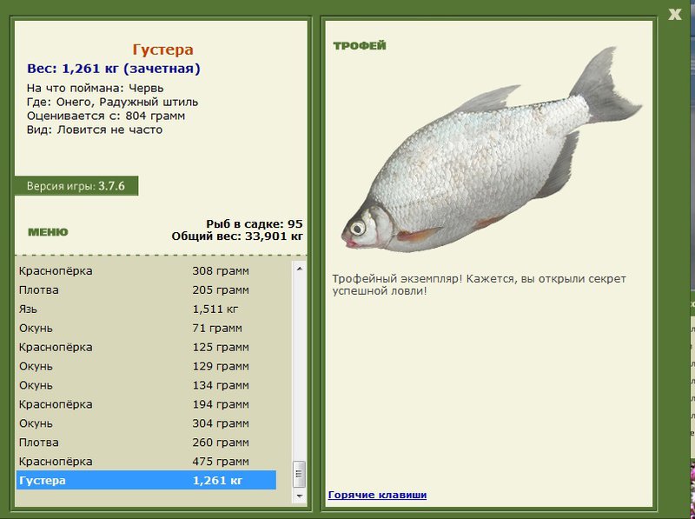Select the Окунь 304 грамм row
The image size is (695, 519).
[146, 423]
